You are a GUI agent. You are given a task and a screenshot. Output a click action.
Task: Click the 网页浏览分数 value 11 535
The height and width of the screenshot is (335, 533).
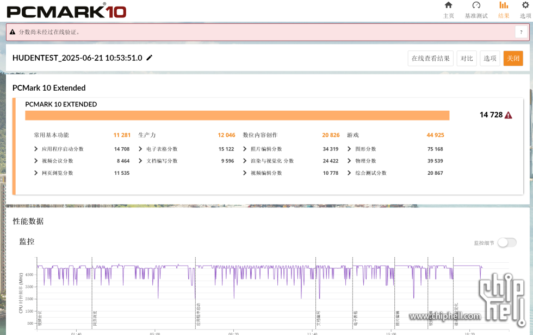(x=122, y=173)
